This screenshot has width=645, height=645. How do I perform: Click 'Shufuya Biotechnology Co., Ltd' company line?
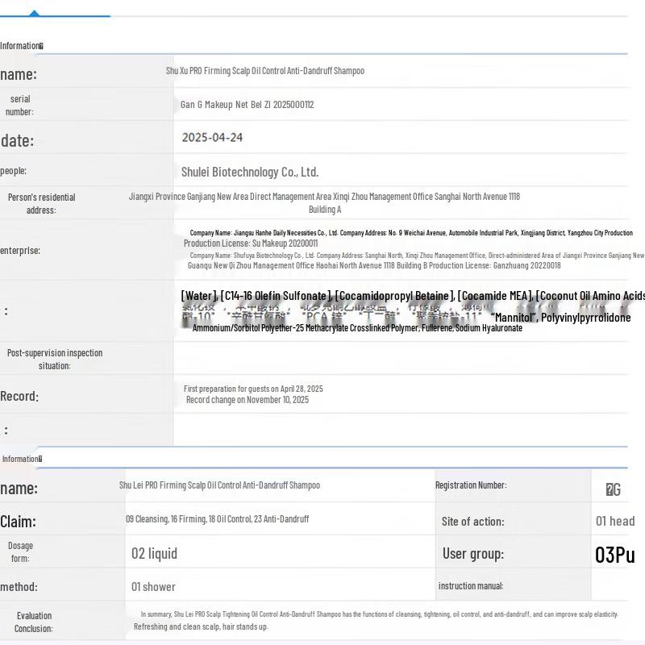(417, 256)
